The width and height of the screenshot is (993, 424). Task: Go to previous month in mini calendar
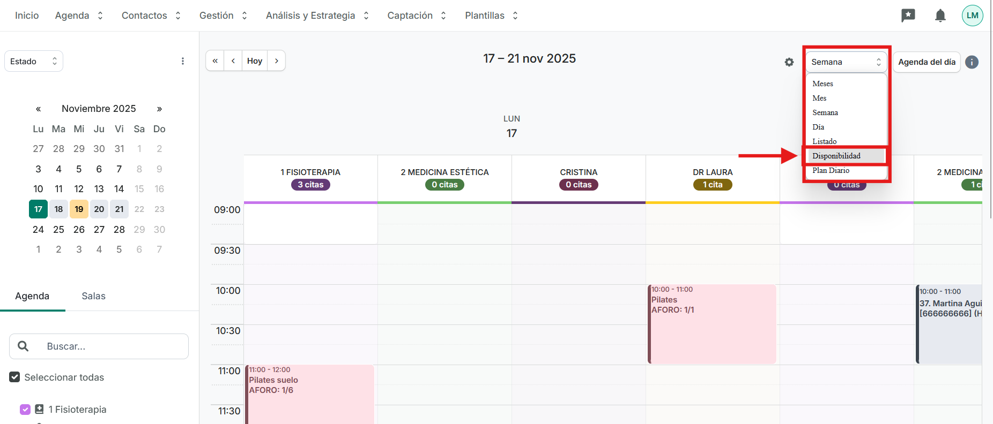point(39,109)
